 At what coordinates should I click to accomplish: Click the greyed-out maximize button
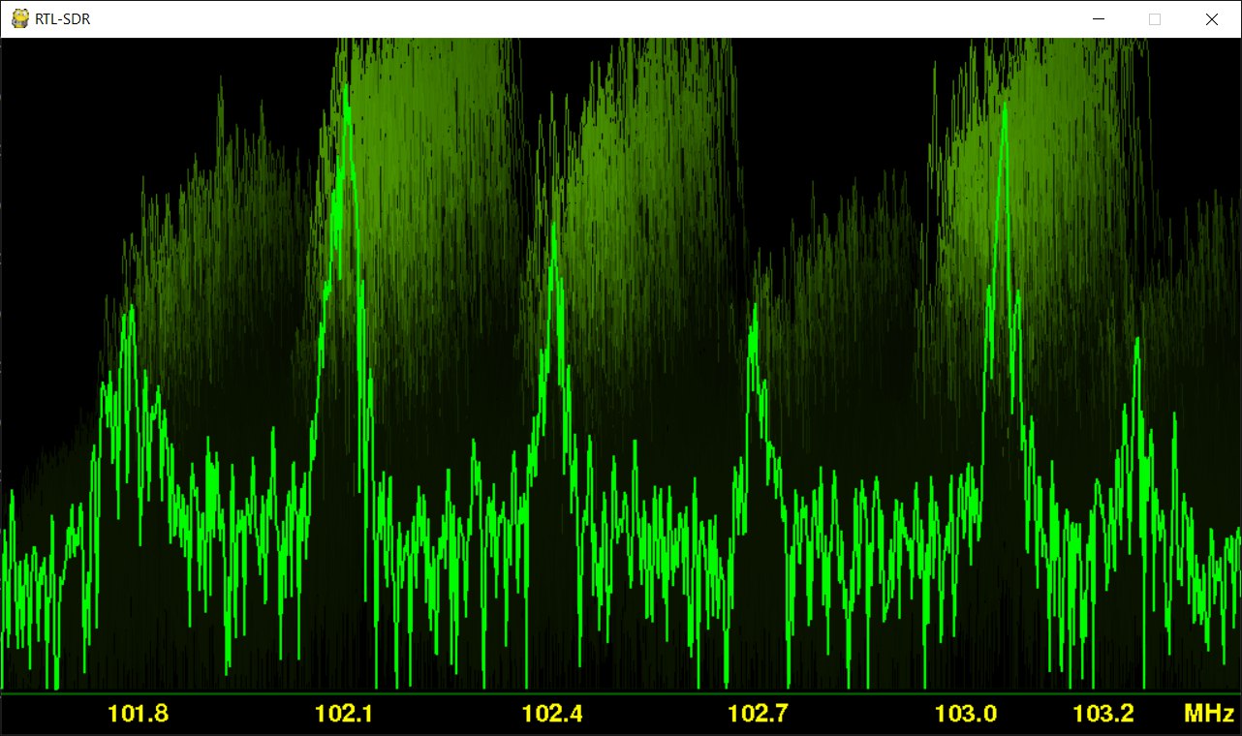[x=1154, y=19]
